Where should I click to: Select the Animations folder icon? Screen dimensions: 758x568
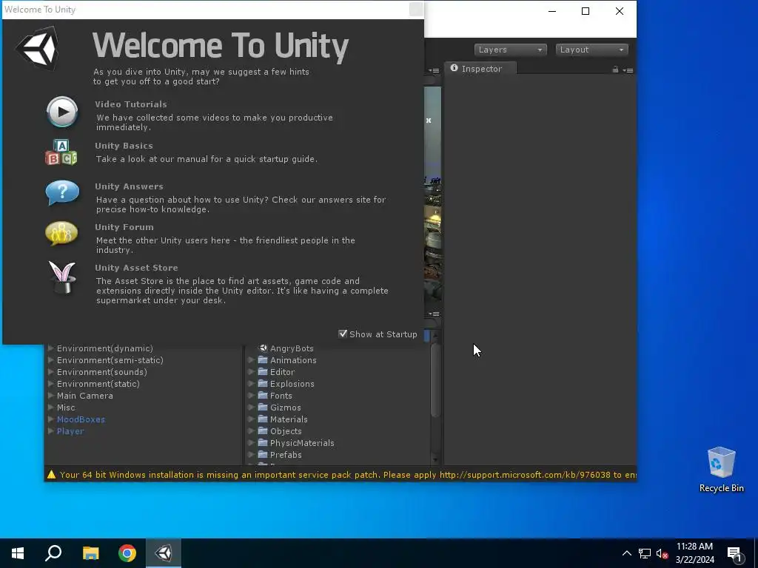[x=263, y=360]
